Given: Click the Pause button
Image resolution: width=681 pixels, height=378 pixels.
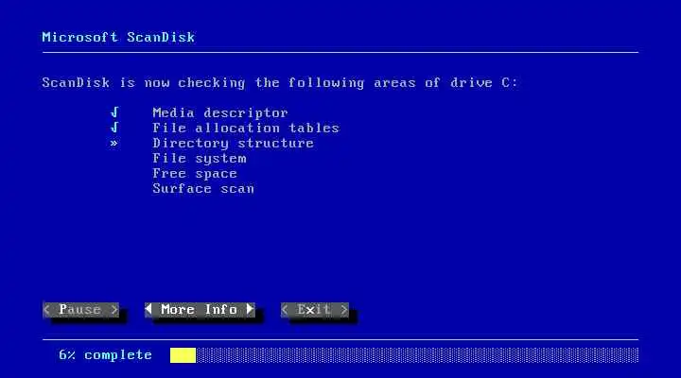Looking at the screenshot, I should coord(80,310).
